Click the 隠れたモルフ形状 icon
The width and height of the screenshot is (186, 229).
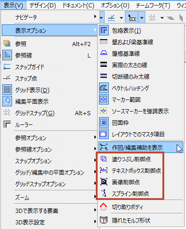point(104,220)
